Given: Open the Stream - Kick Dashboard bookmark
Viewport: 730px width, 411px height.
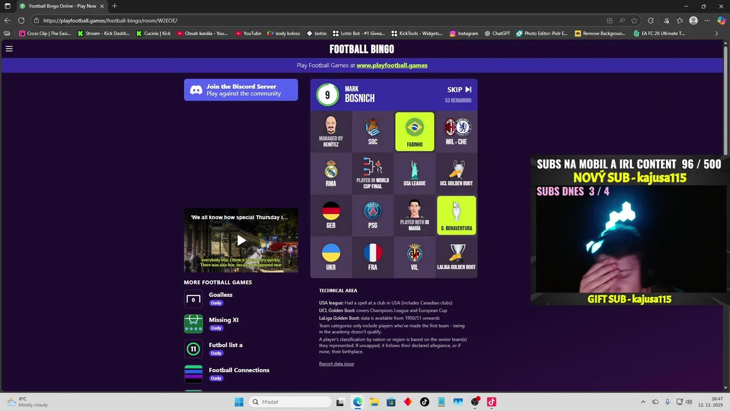Looking at the screenshot, I should (104, 34).
